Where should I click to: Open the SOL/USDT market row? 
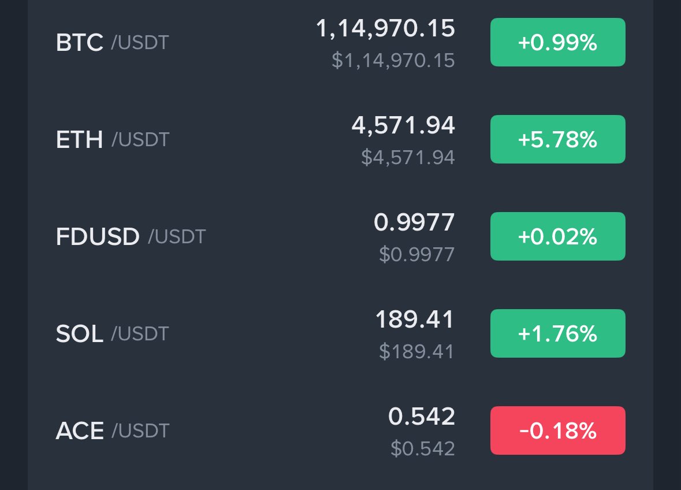pos(341,333)
